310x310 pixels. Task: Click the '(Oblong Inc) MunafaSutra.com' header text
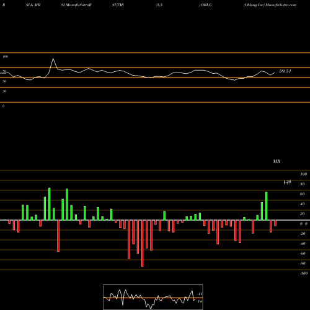click(270, 5)
